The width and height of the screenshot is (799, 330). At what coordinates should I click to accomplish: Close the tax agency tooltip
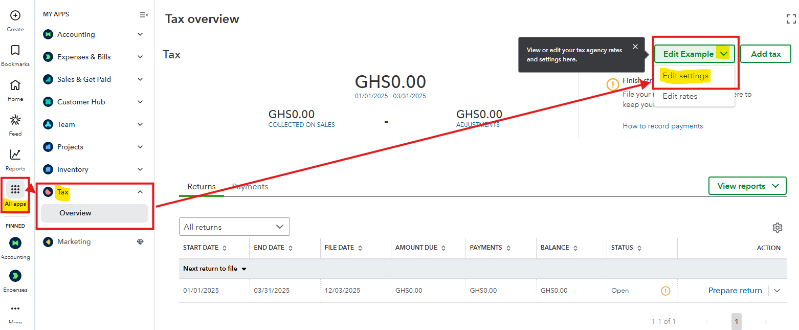pos(635,47)
